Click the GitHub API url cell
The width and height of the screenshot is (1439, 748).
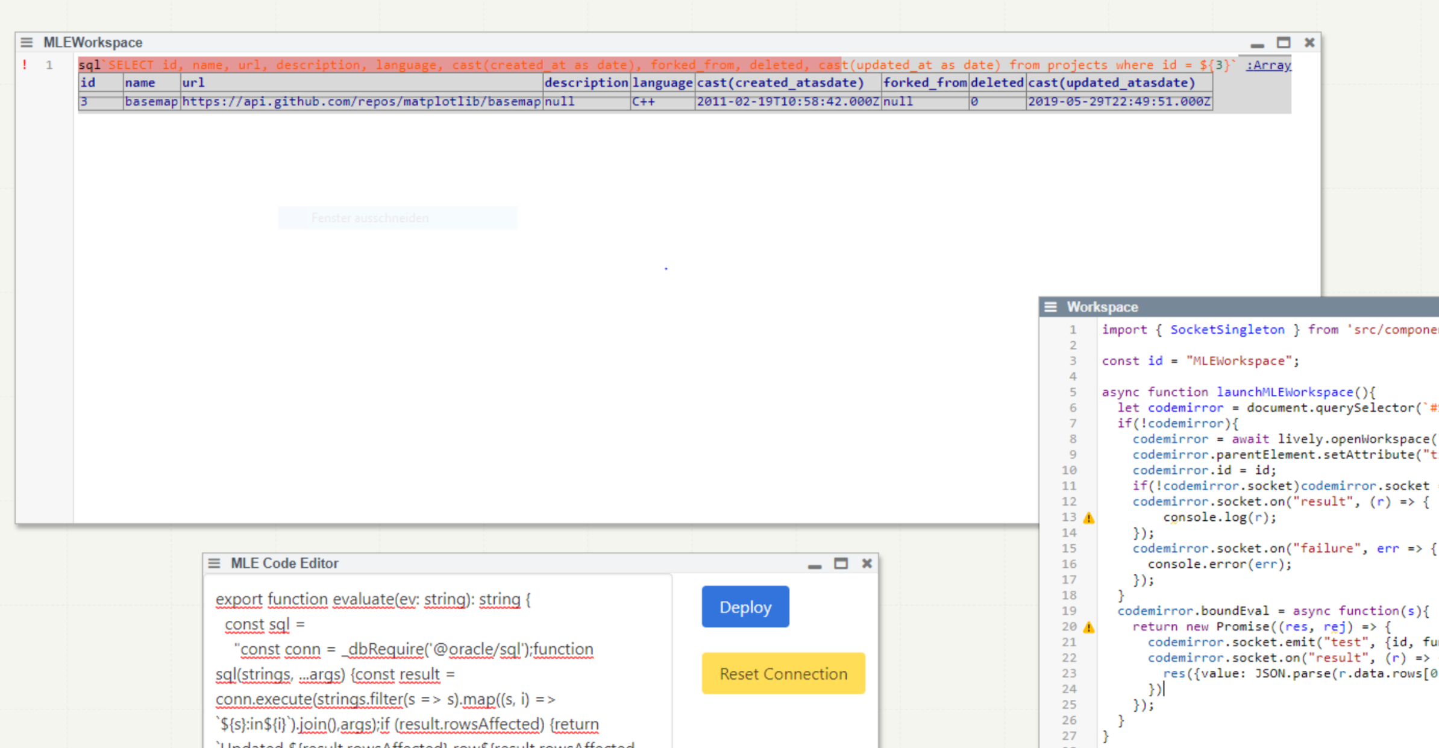(361, 102)
